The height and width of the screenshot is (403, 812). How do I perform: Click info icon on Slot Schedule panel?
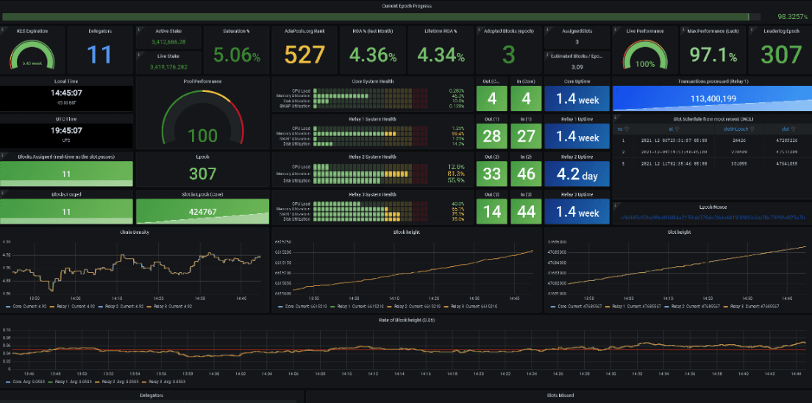point(615,116)
